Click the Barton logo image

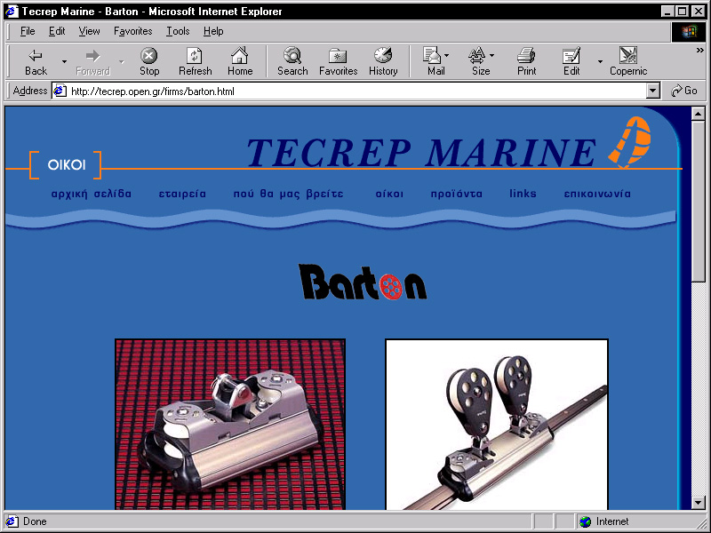(363, 282)
